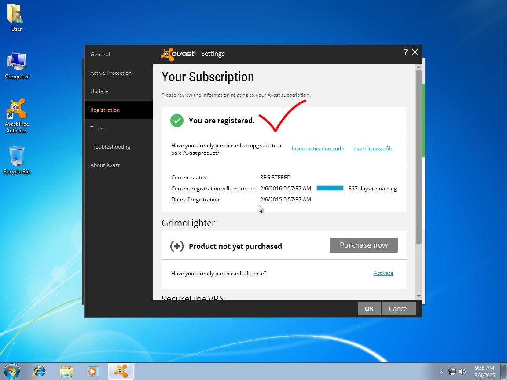This screenshot has width=507, height=380.
Task: Click Purchase now for GrimeFighter
Action: click(364, 245)
